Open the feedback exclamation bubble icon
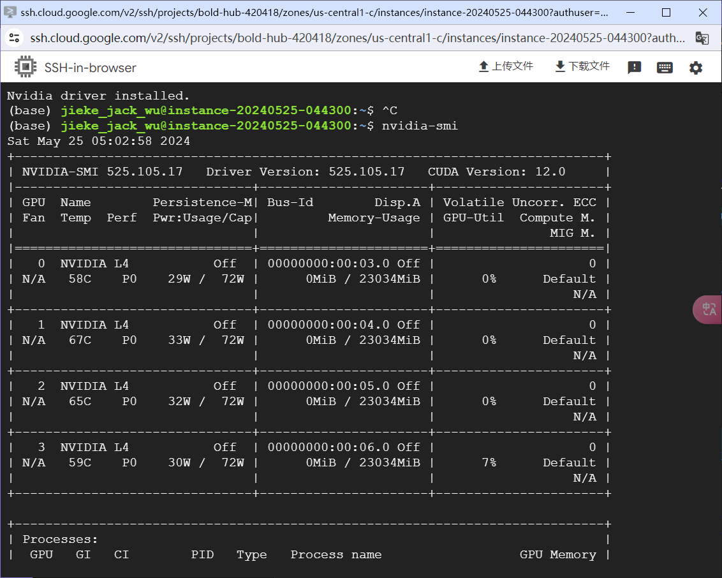This screenshot has height=578, width=722. click(x=634, y=68)
